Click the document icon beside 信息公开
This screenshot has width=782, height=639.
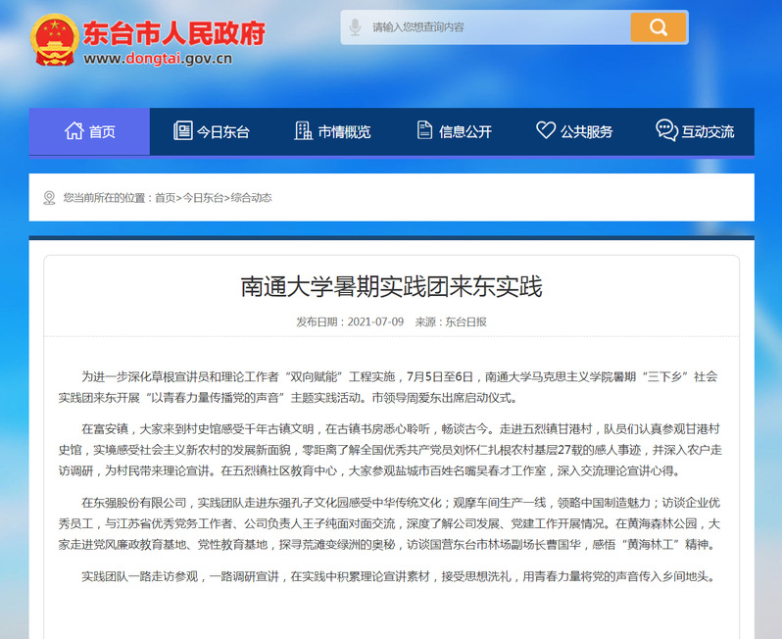424,131
